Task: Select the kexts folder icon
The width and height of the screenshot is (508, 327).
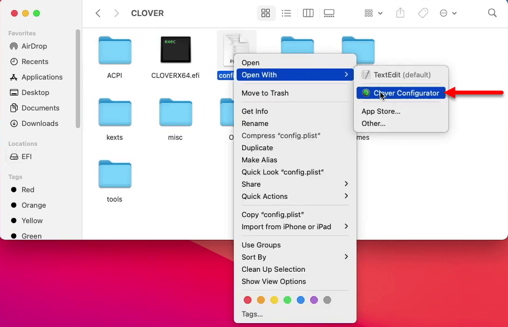Action: click(x=114, y=112)
